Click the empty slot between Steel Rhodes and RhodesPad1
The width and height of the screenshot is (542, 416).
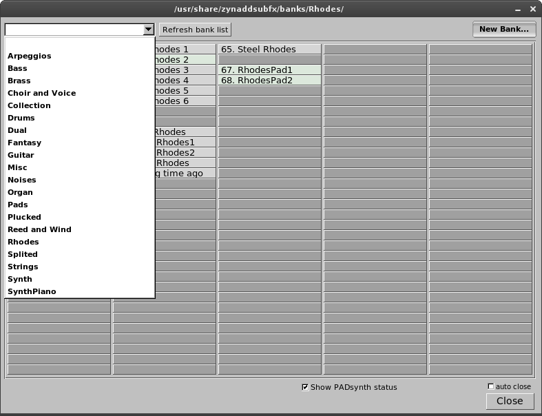[x=269, y=59]
